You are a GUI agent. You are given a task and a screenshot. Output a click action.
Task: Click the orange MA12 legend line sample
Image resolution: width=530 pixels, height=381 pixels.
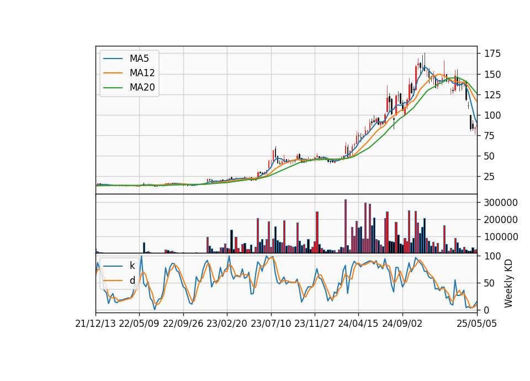pos(113,73)
